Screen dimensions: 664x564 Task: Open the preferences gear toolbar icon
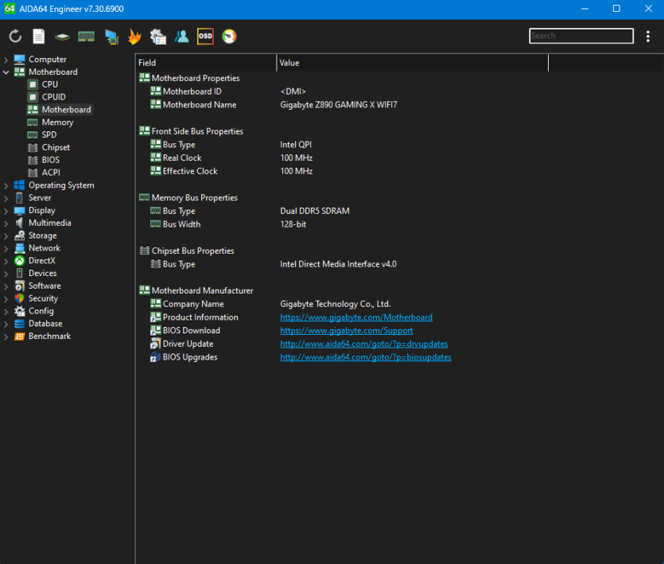point(158,37)
